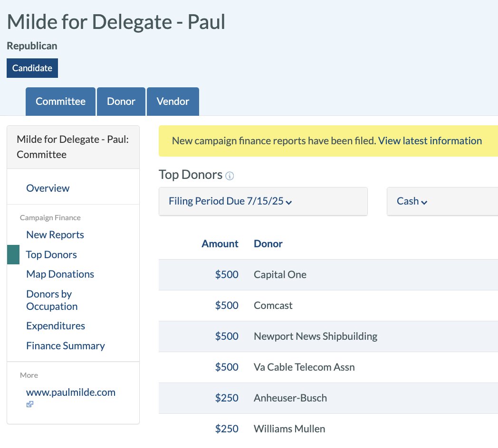The height and width of the screenshot is (448, 498).
Task: Switch to the Committee tab
Action: (x=60, y=102)
